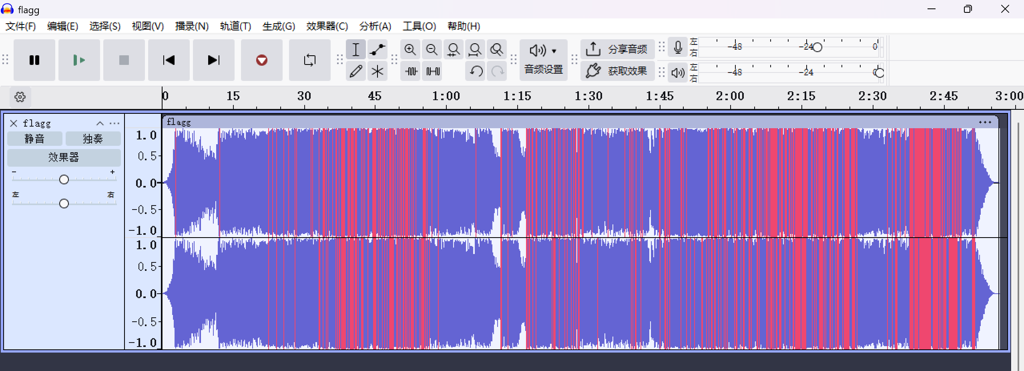Open the track 效果器 effects button
Screen dimensions: 1024x371
[64, 157]
